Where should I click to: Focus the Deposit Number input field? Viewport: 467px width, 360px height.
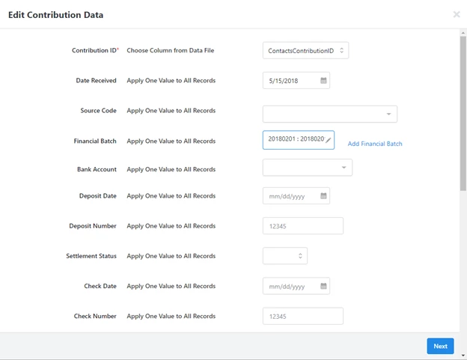pos(303,226)
